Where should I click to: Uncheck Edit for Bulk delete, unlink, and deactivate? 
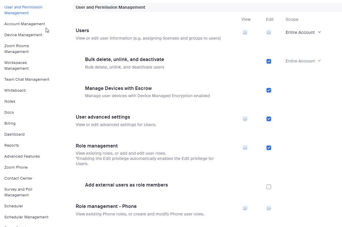tap(269, 61)
